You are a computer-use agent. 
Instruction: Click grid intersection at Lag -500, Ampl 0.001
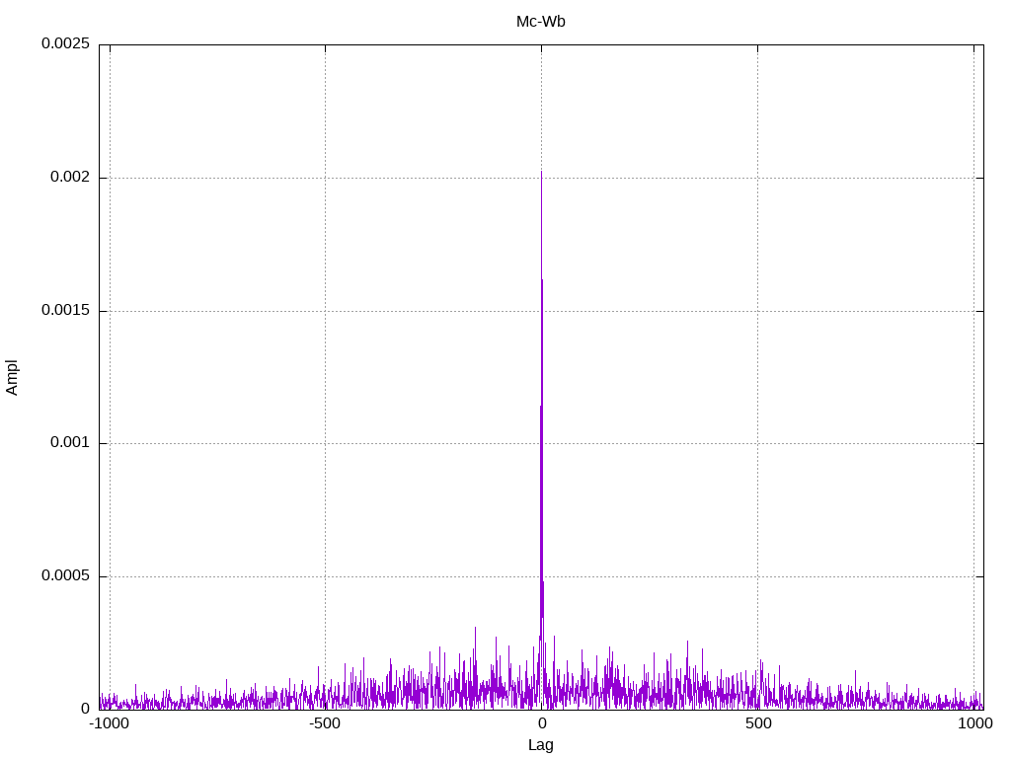(x=325, y=443)
